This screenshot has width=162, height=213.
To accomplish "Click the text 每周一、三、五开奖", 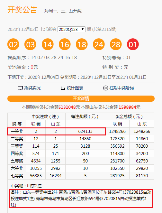I will click(63, 11).
